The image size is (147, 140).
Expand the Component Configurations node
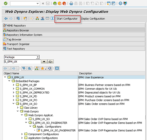[x=22, y=134]
